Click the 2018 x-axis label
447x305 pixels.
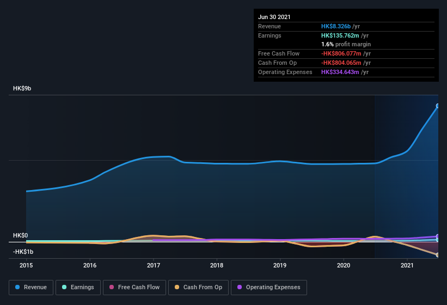coord(217,265)
